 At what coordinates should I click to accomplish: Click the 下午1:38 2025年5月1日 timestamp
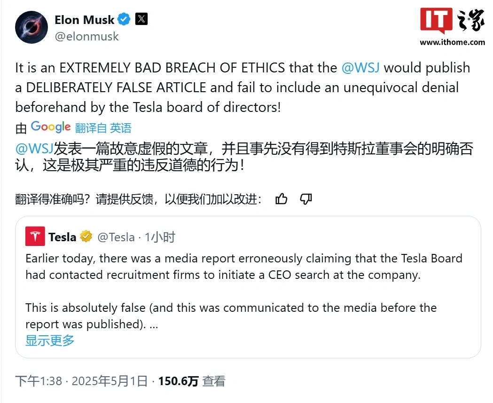pyautogui.click(x=81, y=381)
